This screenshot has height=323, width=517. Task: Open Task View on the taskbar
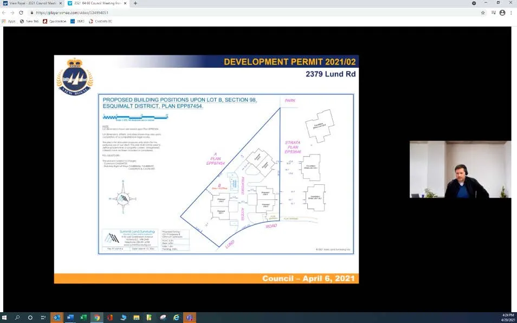[43, 318]
